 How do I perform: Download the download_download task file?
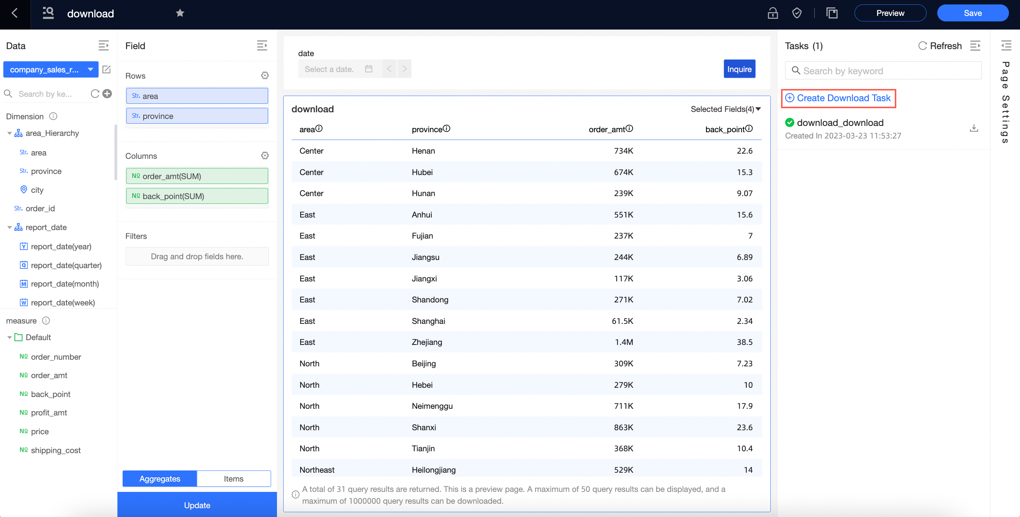click(974, 128)
